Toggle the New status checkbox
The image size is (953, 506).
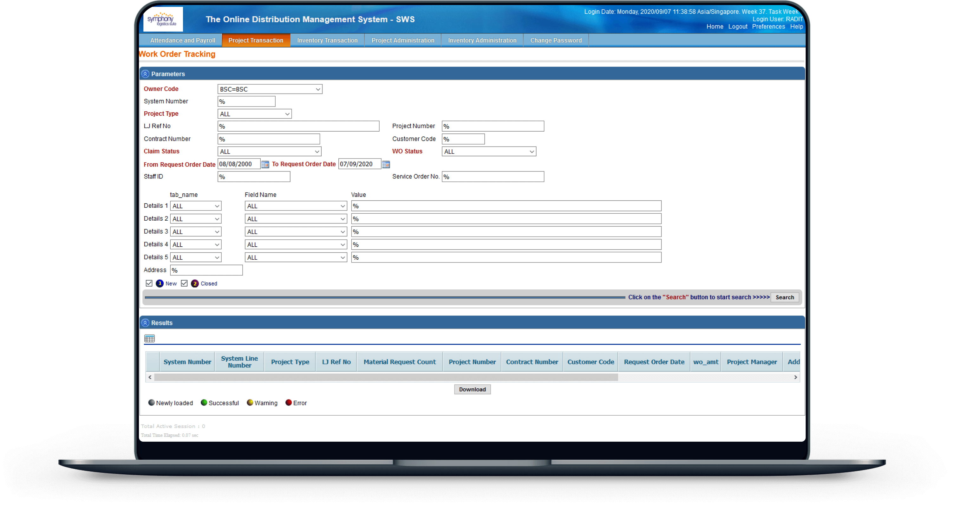(x=149, y=283)
